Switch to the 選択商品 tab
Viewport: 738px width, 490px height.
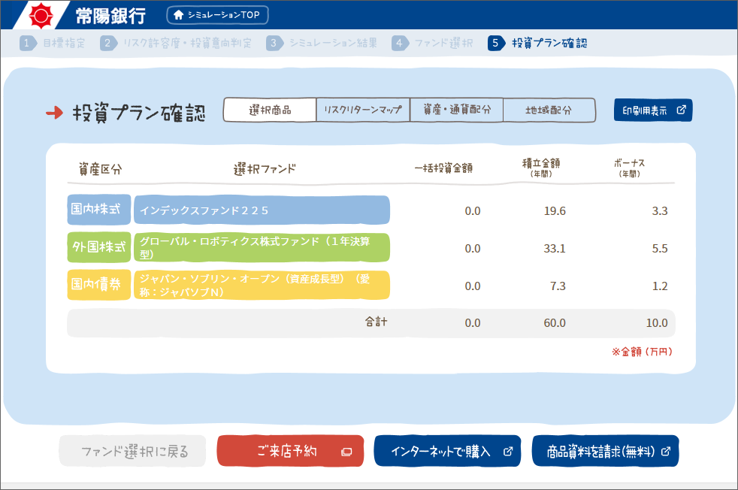click(x=270, y=110)
